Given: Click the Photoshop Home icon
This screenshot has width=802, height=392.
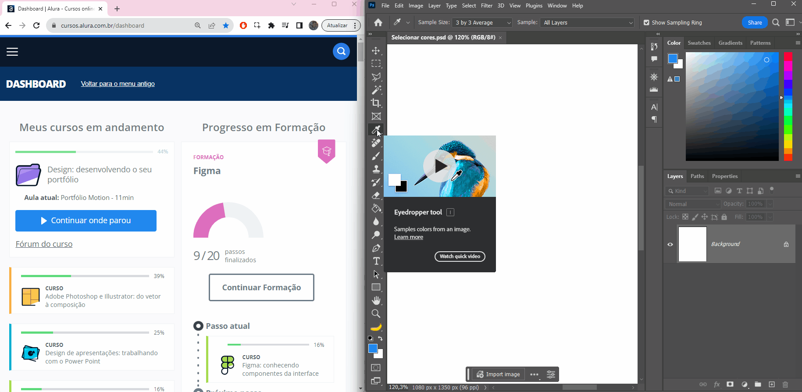Looking at the screenshot, I should pyautogui.click(x=378, y=22).
